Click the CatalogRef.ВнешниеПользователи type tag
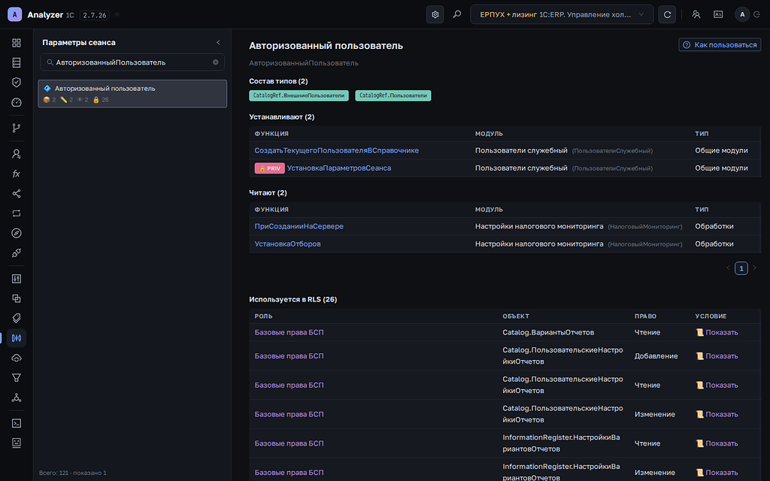Screen dimensions: 770x481 [299, 95]
